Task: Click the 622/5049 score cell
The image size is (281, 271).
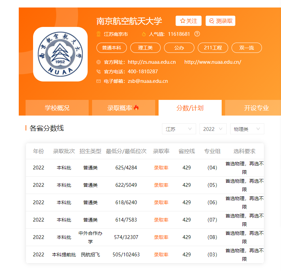Action: (x=126, y=185)
